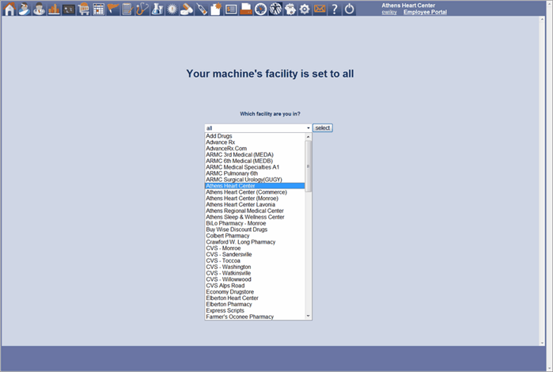Open the calendar schedule icon
553x372 pixels.
(98, 9)
